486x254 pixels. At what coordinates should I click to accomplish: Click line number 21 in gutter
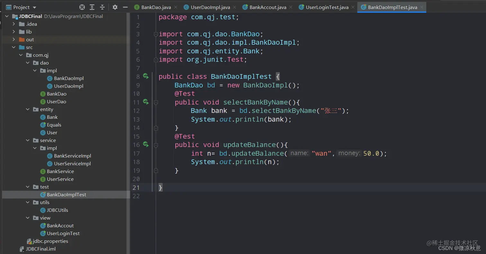pos(136,188)
